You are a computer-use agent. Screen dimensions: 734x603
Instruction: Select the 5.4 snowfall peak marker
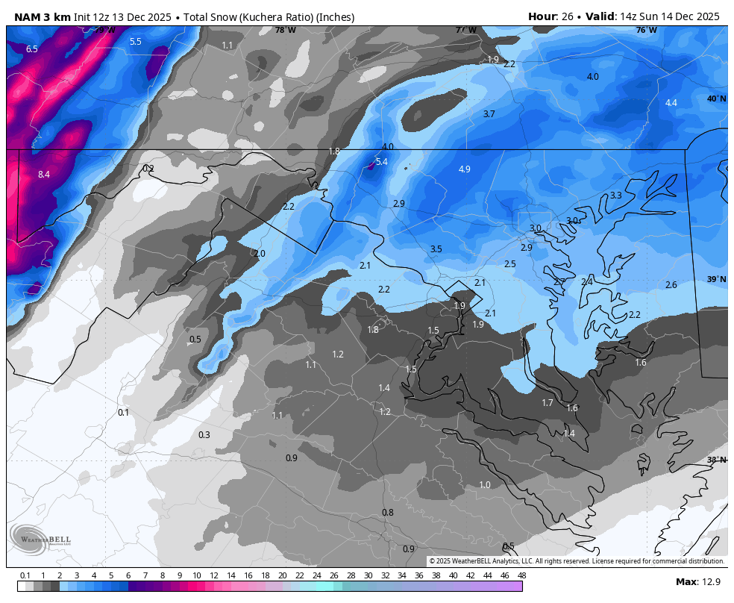pyautogui.click(x=381, y=162)
